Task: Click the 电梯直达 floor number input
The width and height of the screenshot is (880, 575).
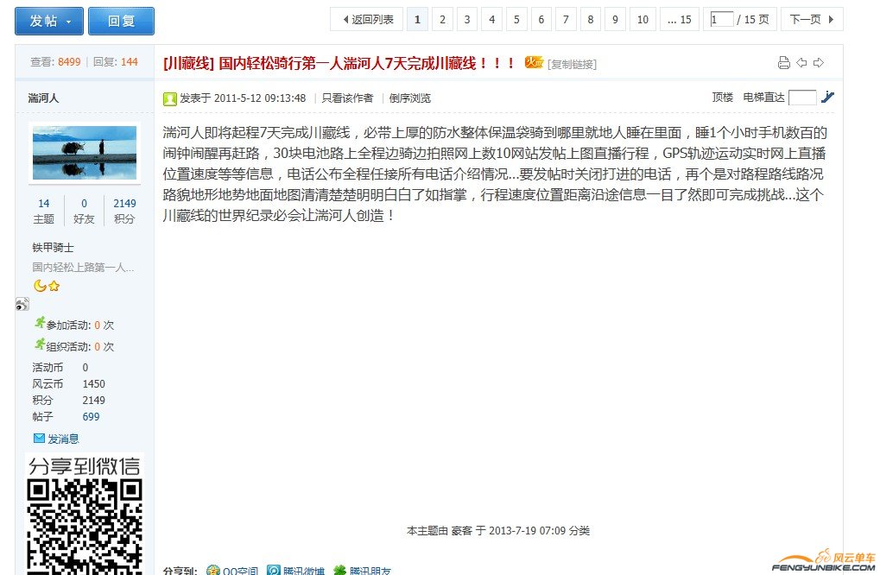Action: (x=801, y=98)
